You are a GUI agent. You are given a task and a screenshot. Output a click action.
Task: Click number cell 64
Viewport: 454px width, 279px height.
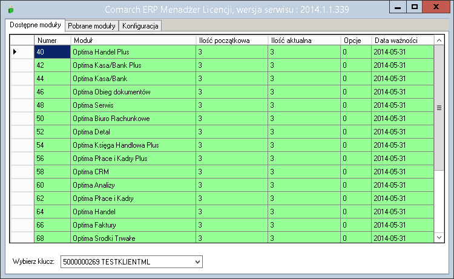click(53, 212)
